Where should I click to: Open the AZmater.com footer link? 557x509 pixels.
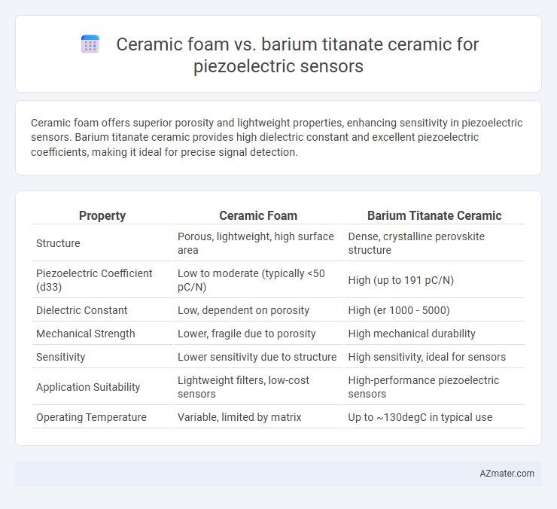point(507,474)
